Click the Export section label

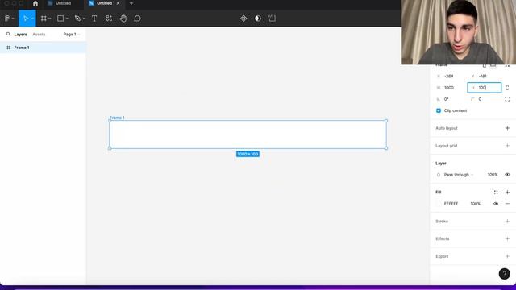[442, 256]
